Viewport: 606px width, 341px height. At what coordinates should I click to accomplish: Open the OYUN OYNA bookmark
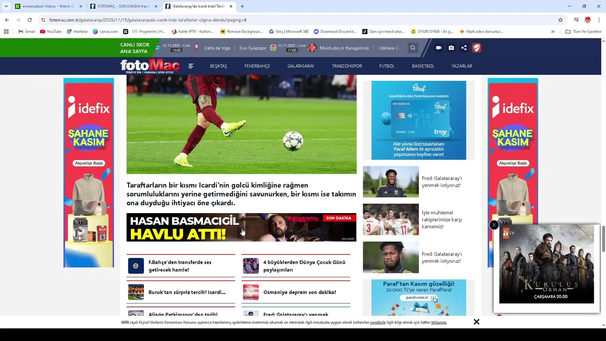[432, 32]
